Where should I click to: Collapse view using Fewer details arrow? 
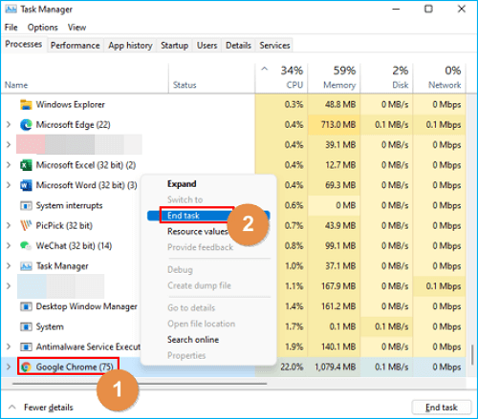(12, 407)
